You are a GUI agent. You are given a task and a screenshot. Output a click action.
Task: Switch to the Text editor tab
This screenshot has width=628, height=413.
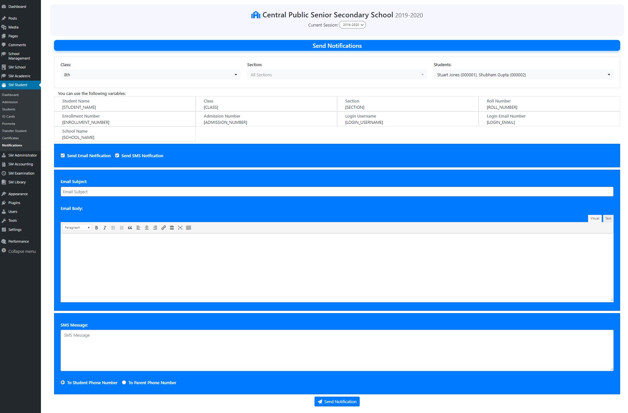point(608,218)
